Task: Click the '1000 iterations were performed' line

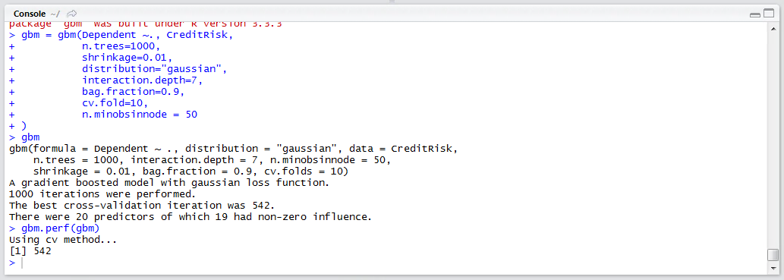Action: [x=102, y=194]
